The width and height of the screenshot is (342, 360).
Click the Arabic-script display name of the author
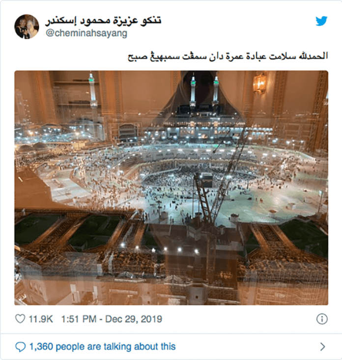[x=103, y=21]
